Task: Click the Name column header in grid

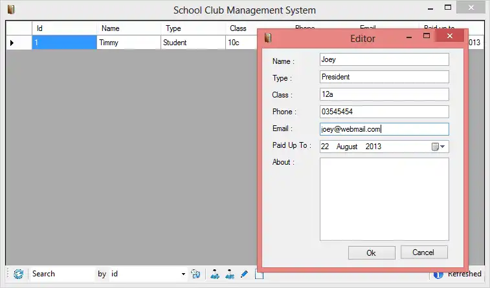Action: (129, 28)
